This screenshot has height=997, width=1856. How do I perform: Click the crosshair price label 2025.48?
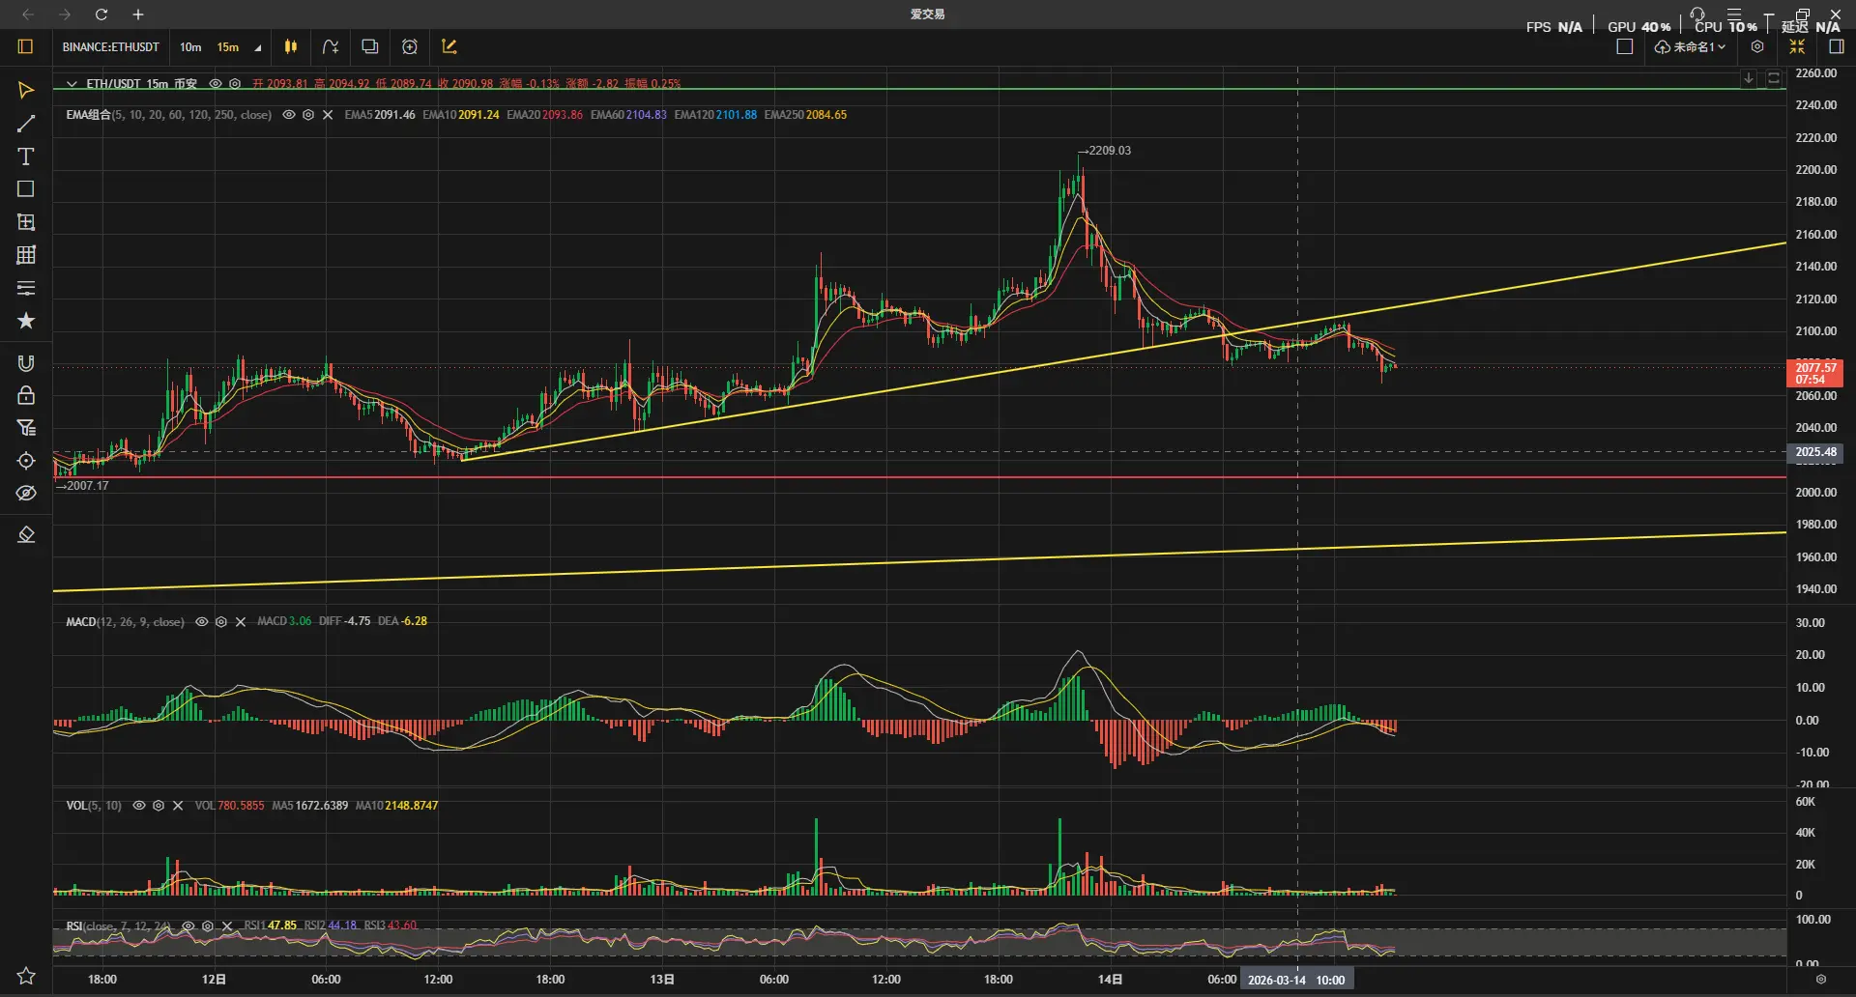click(x=1815, y=452)
